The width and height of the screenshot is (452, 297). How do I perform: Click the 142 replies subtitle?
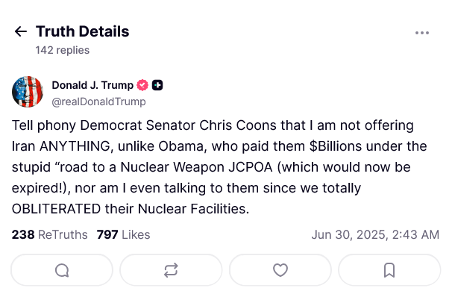tap(63, 50)
